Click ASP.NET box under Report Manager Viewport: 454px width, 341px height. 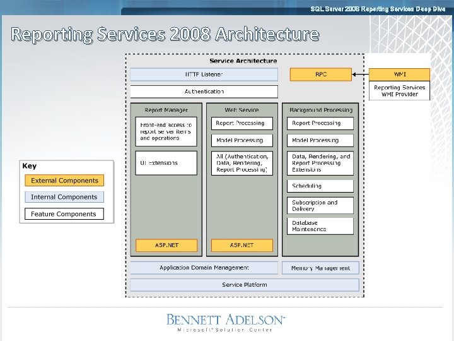pyautogui.click(x=166, y=245)
